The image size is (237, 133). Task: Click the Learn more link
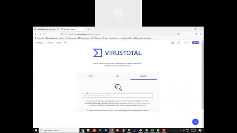click(142, 105)
